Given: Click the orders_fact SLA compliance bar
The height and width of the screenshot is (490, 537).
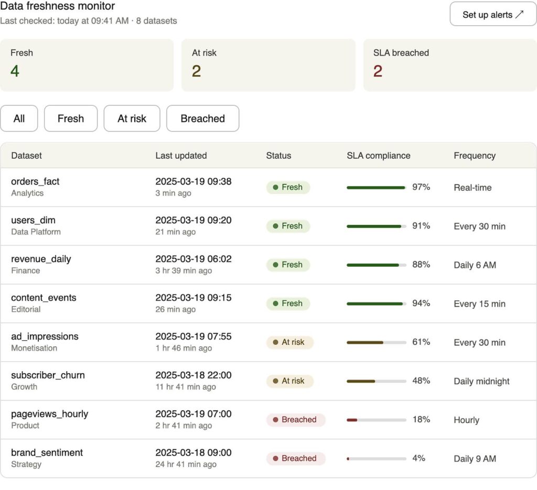Looking at the screenshot, I should tap(377, 188).
